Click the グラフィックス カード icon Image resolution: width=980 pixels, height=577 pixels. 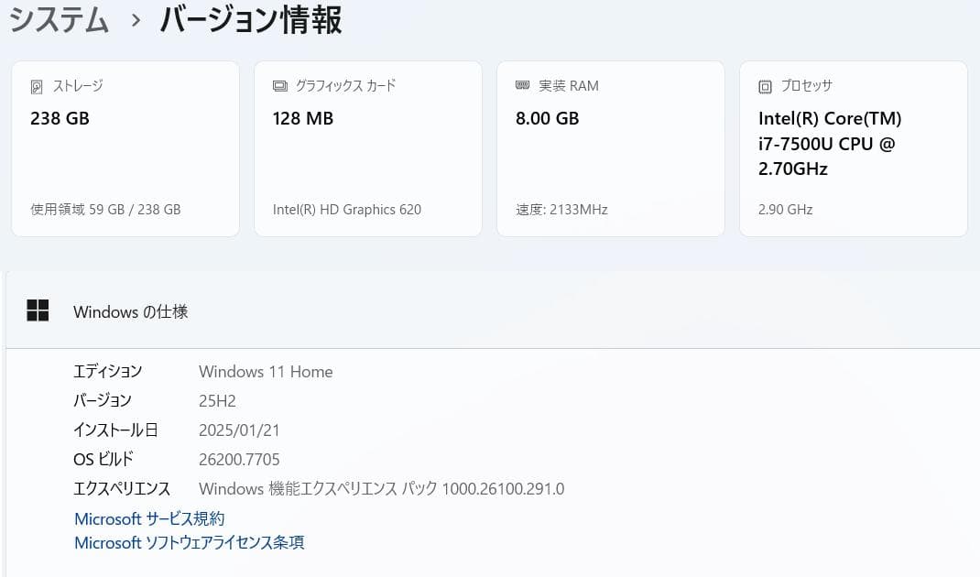[x=279, y=85]
